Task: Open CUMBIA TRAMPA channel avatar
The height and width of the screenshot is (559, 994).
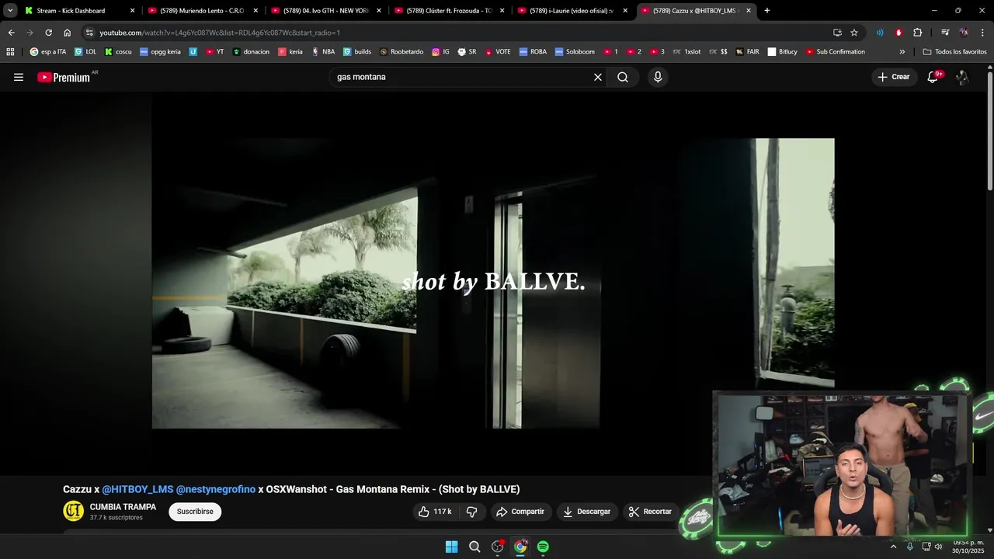Action: click(x=74, y=511)
